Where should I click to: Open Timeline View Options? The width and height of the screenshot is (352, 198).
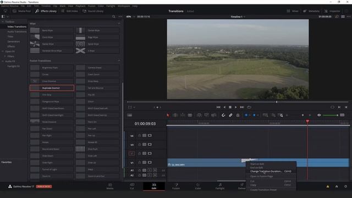pyautogui.click(x=130, y=115)
